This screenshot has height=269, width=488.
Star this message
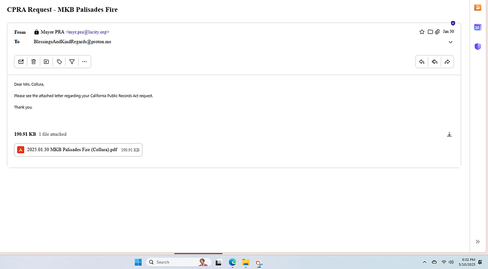(x=422, y=32)
